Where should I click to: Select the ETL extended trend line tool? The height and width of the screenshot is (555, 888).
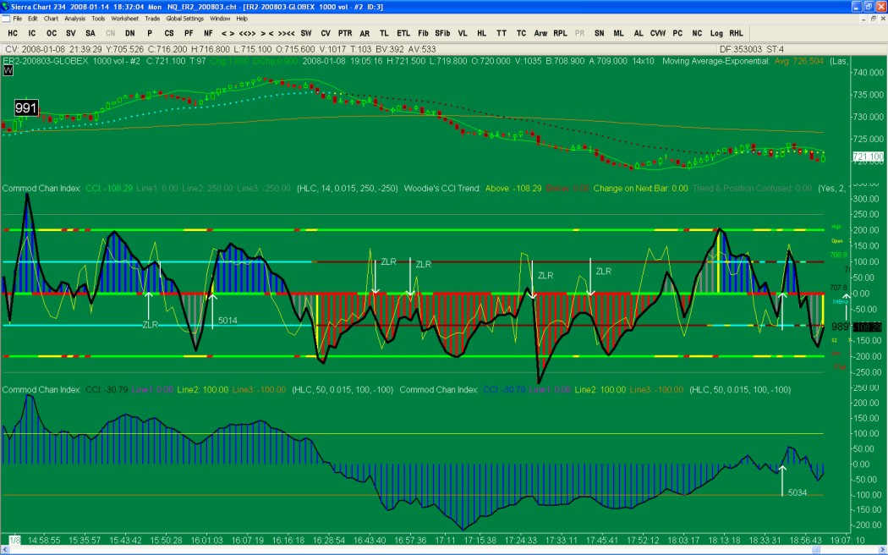(x=403, y=33)
